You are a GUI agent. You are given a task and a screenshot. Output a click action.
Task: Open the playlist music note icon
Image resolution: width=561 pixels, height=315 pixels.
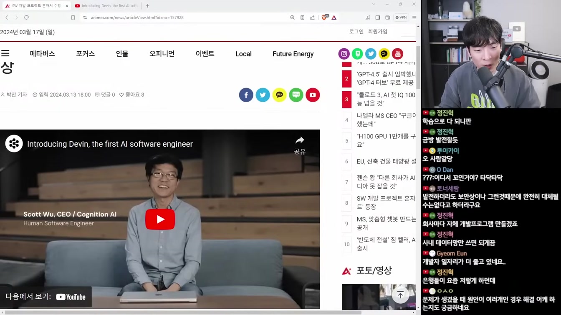pos(368,17)
